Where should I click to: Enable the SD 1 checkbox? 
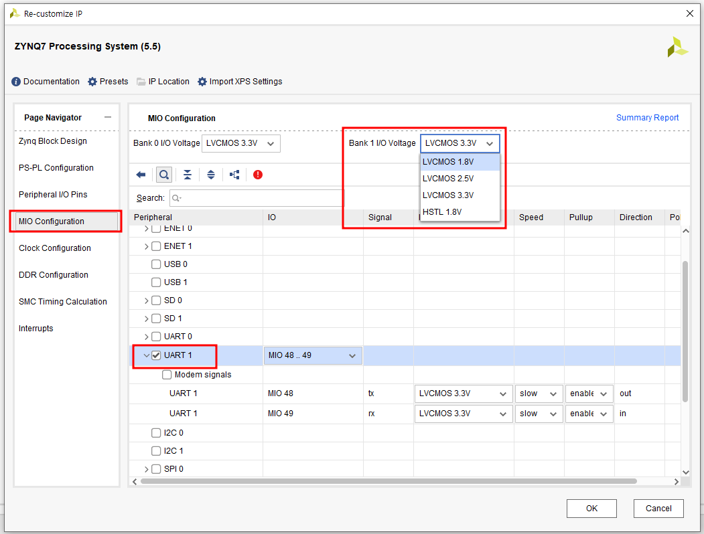point(156,319)
